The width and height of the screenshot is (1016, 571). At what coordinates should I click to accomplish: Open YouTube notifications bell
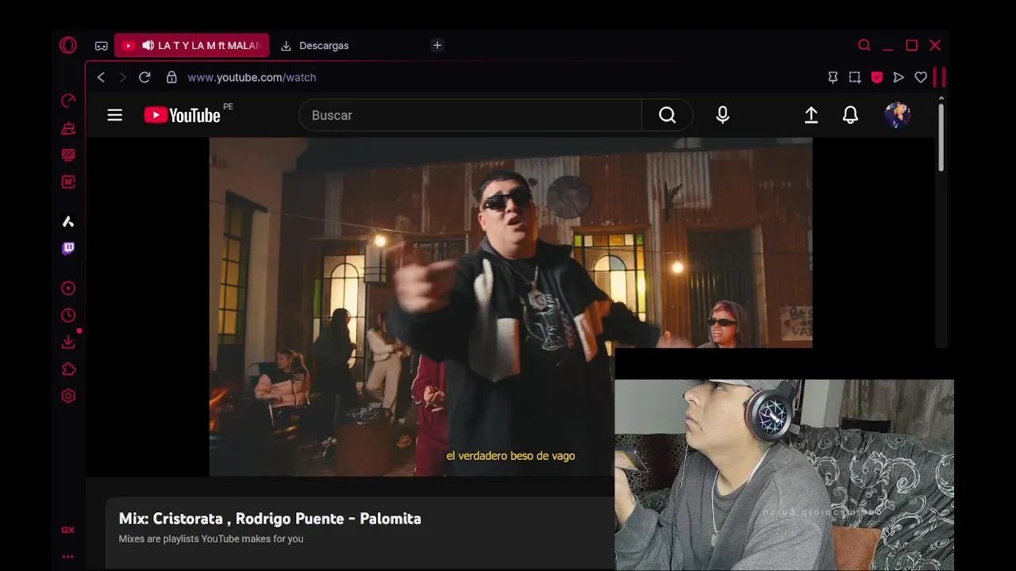850,115
